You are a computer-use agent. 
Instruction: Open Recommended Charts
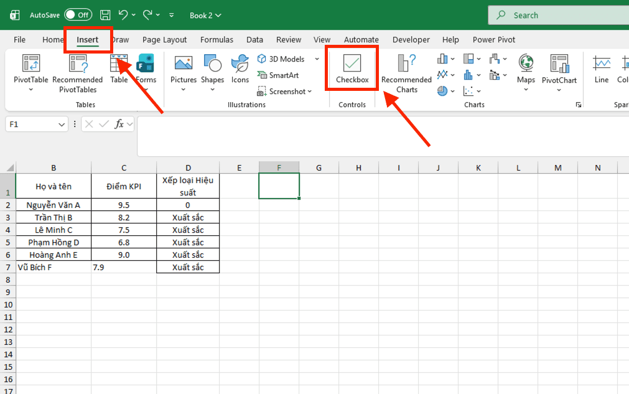click(406, 73)
